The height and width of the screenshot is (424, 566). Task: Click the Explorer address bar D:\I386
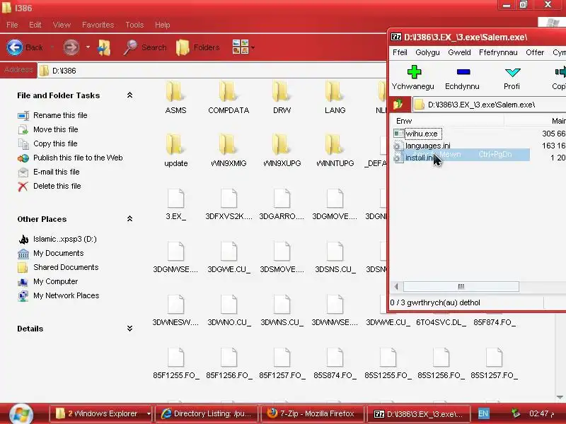pyautogui.click(x=212, y=71)
